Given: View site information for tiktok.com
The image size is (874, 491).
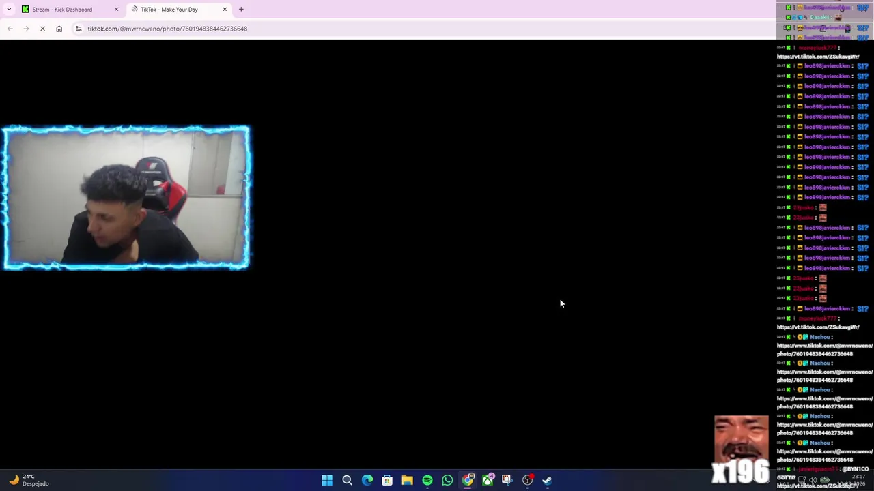Looking at the screenshot, I should click(79, 29).
